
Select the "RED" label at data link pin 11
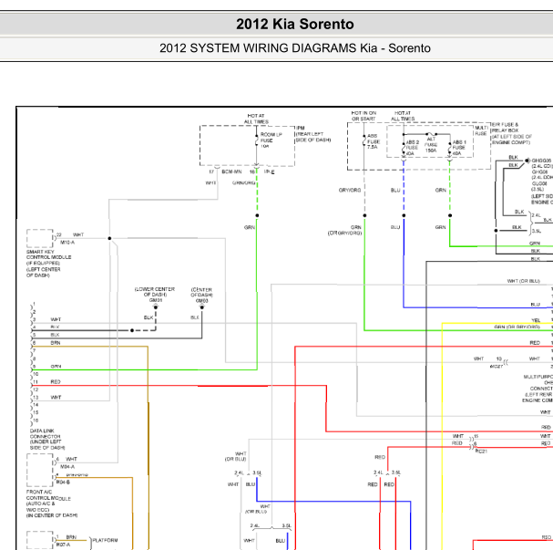click(56, 382)
